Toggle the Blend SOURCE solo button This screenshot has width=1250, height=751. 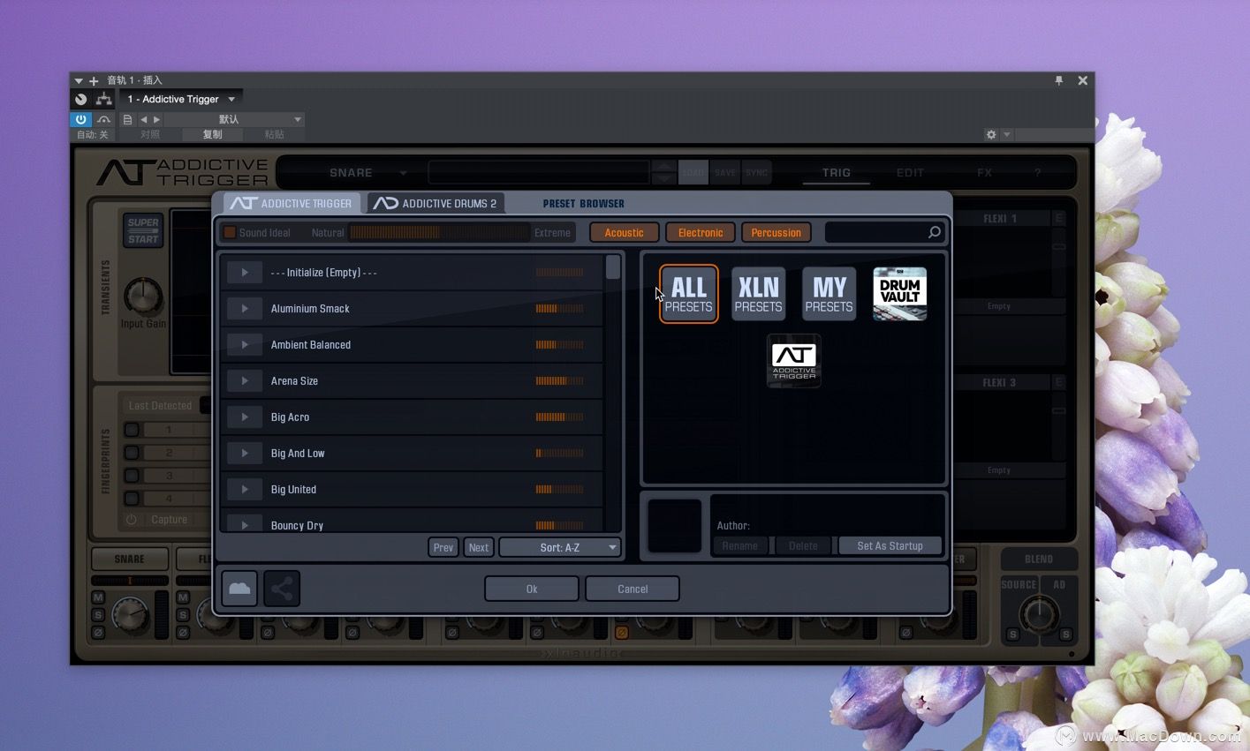click(1013, 635)
